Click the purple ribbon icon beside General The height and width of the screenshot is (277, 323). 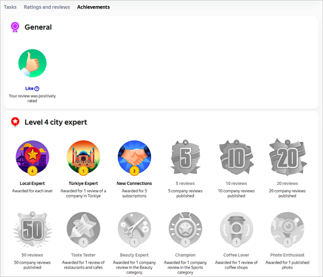(15, 27)
